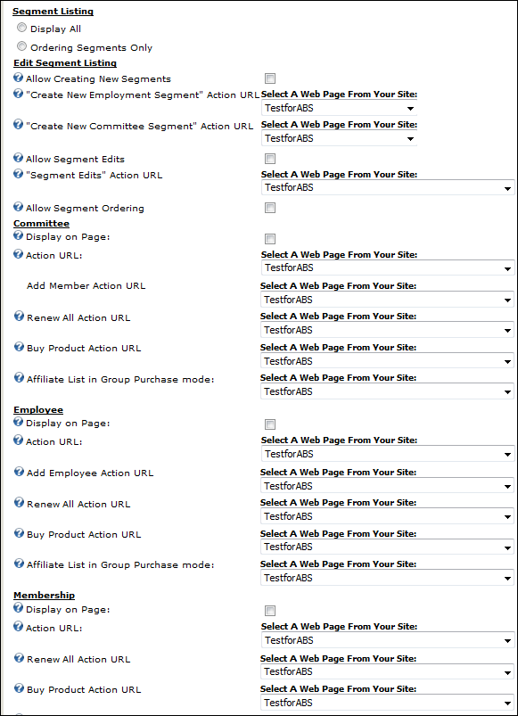This screenshot has width=518, height=716.
Task: Open the Membership Renew All Action URL dropdown
Action: coord(388,671)
